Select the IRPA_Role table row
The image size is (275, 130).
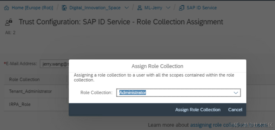pos(20,104)
